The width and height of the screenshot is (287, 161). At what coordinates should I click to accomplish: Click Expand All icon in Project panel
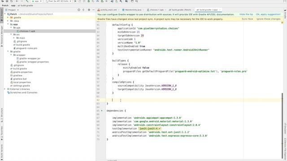(83, 10)
